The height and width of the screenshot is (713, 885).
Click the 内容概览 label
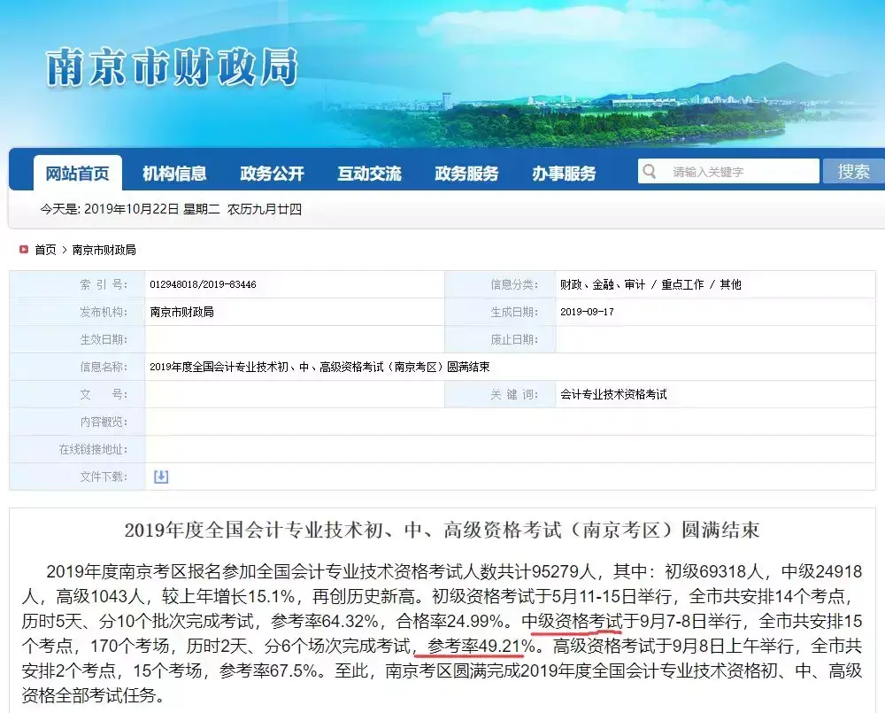tap(104, 422)
